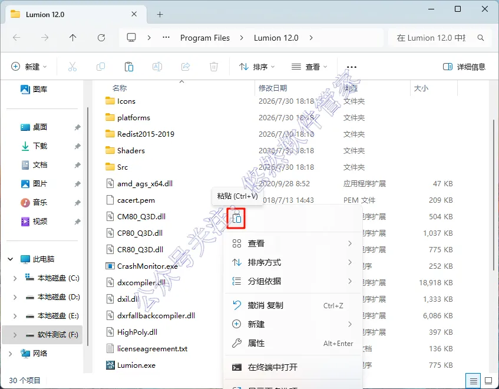Open the three-dot more options in toolbar

[351, 67]
